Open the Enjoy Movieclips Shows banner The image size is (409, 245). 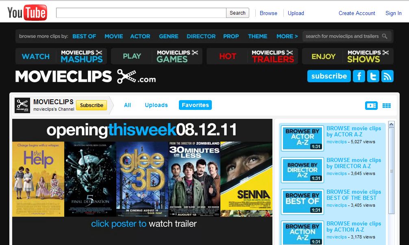[x=348, y=56]
